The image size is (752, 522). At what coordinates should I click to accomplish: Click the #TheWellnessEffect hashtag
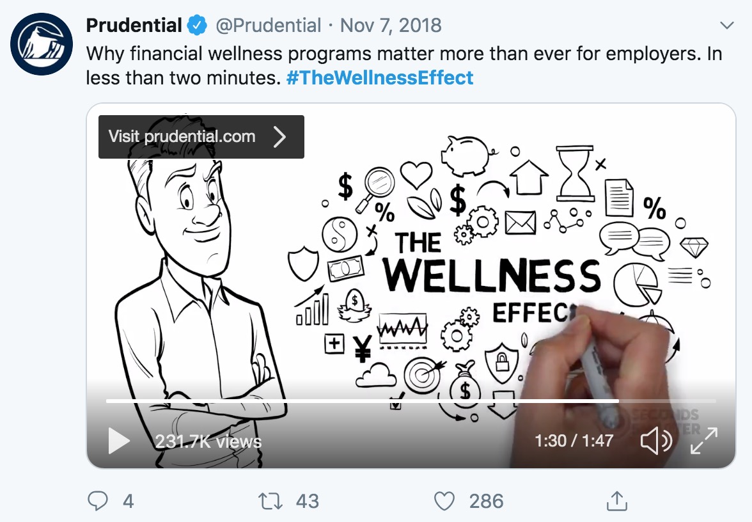tap(380, 77)
